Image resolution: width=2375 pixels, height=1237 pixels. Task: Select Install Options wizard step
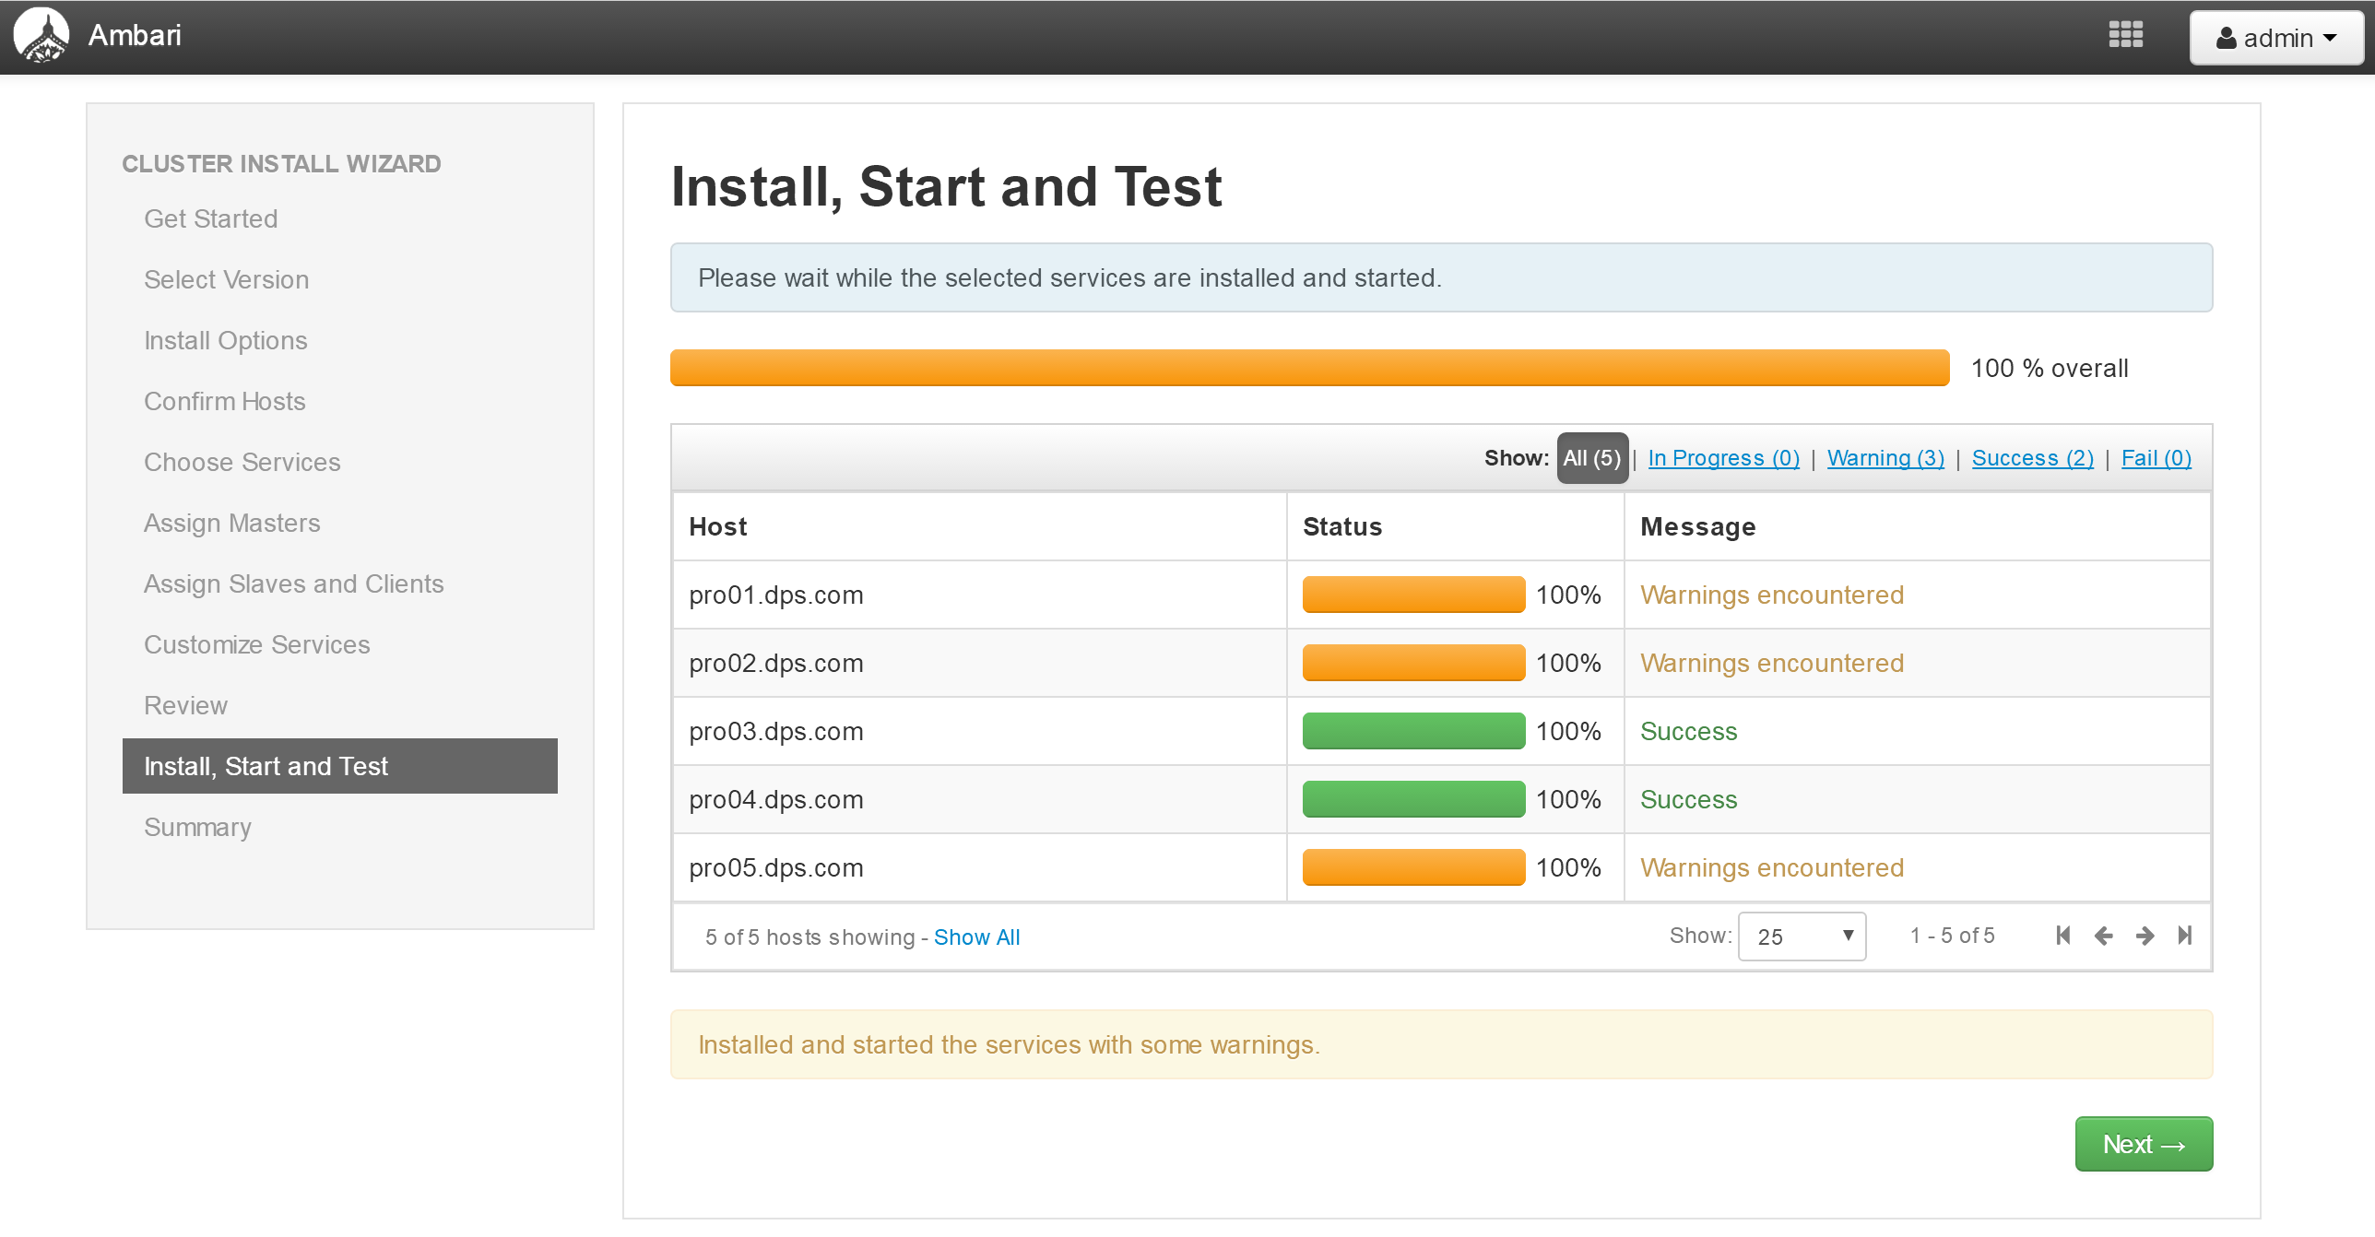(225, 340)
